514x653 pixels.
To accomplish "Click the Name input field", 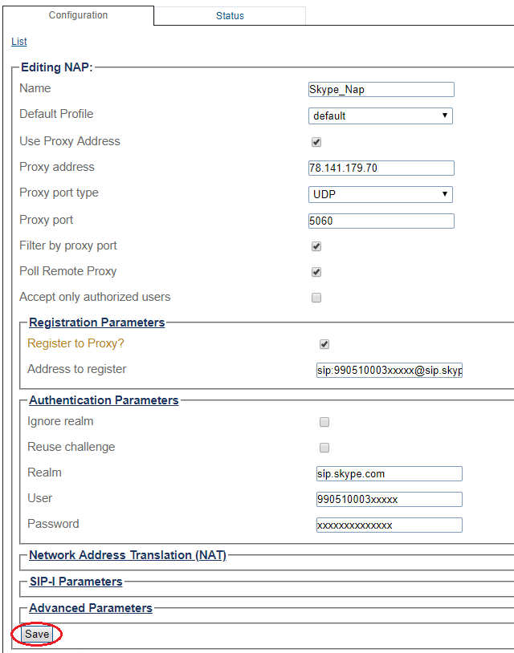I will pos(381,90).
